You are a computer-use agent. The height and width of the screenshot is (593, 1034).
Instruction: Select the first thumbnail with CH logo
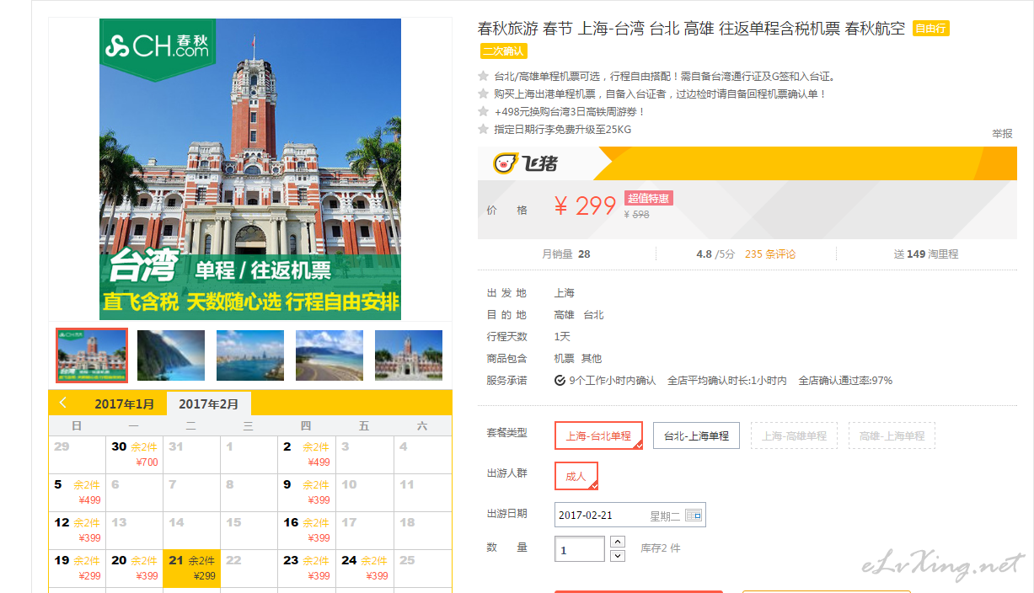[92, 355]
